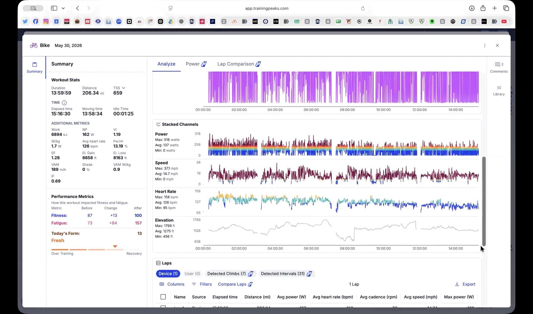The width and height of the screenshot is (533, 314).
Task: Open the workout three-dot options menu
Action: [x=485, y=45]
